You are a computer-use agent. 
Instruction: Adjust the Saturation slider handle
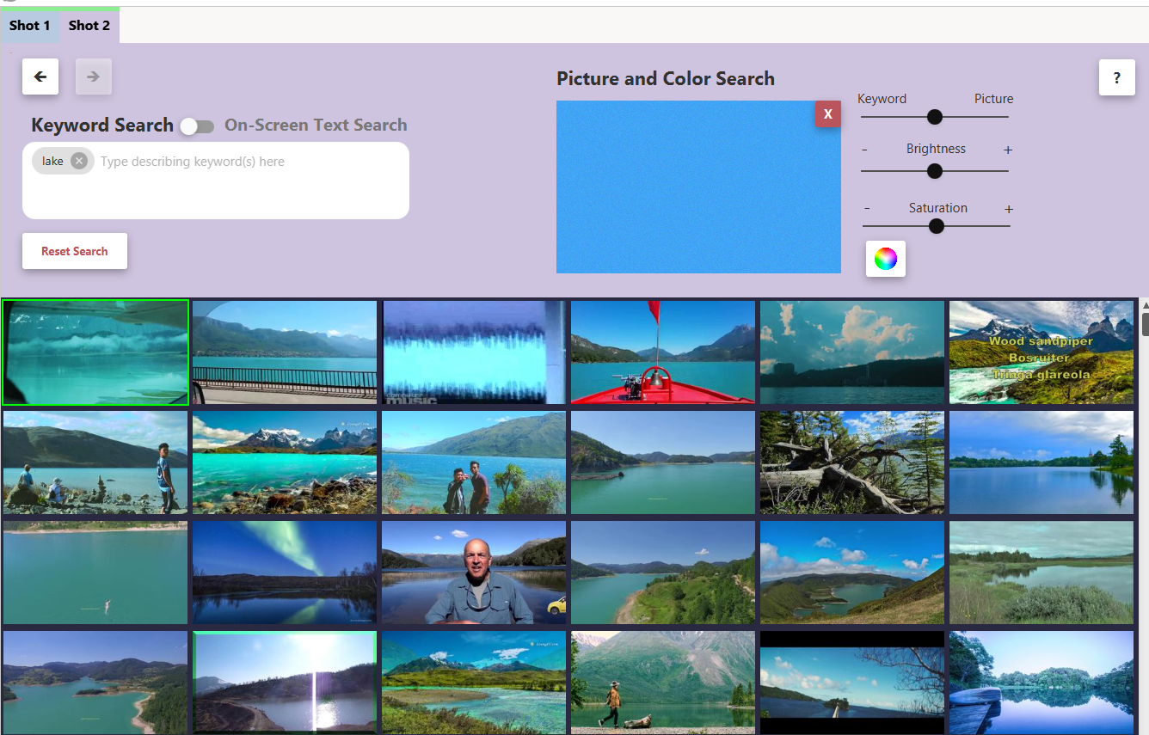pyautogui.click(x=937, y=226)
